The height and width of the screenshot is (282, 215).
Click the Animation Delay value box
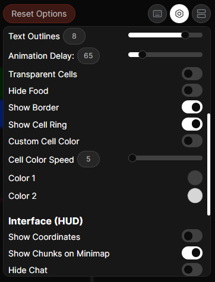click(88, 56)
